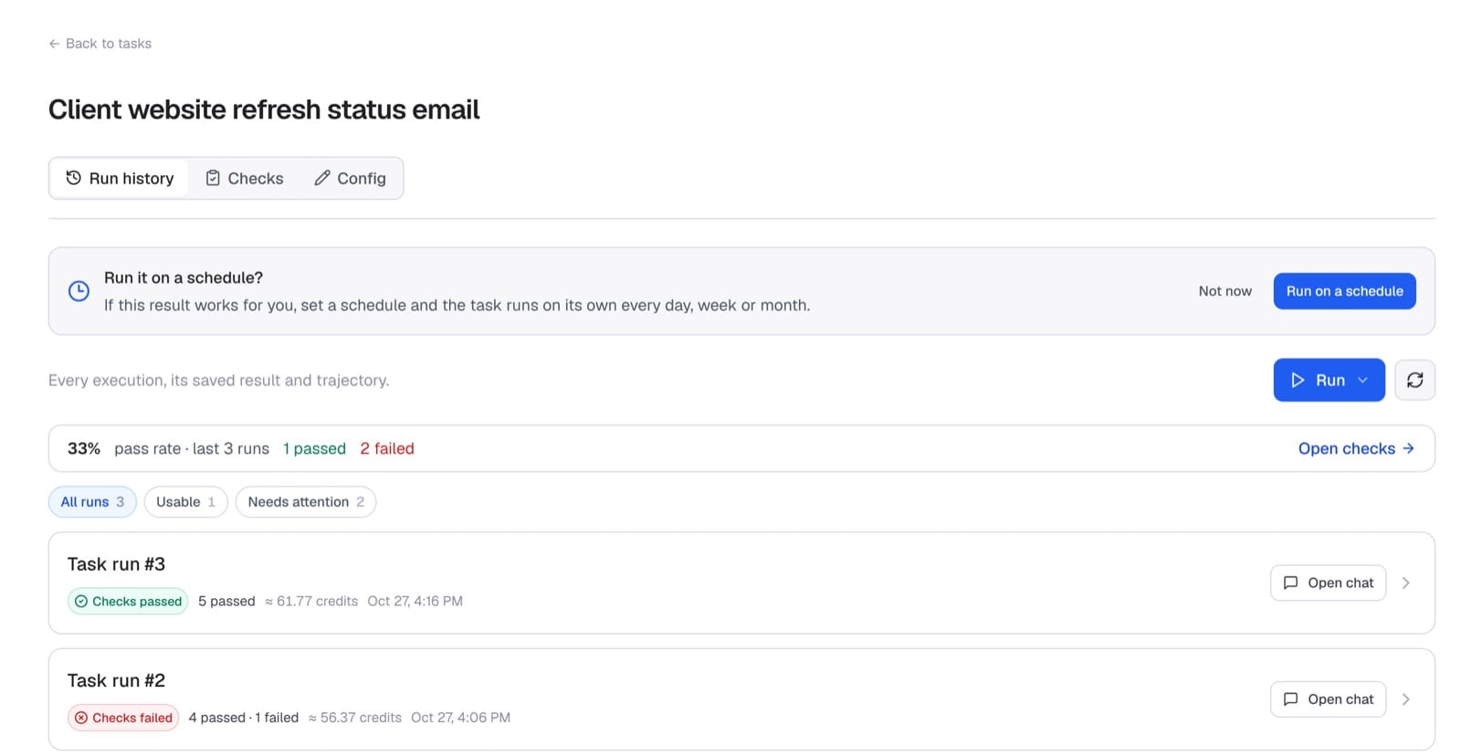Expand Task run #3 with its chevron
This screenshot has width=1461, height=756.
[1406, 583]
